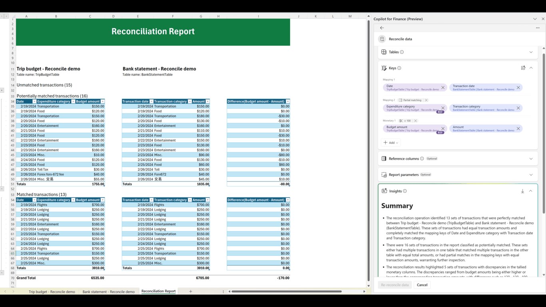Collapse the Keys section
Screen dimensions: 546x307
[x=531, y=68]
